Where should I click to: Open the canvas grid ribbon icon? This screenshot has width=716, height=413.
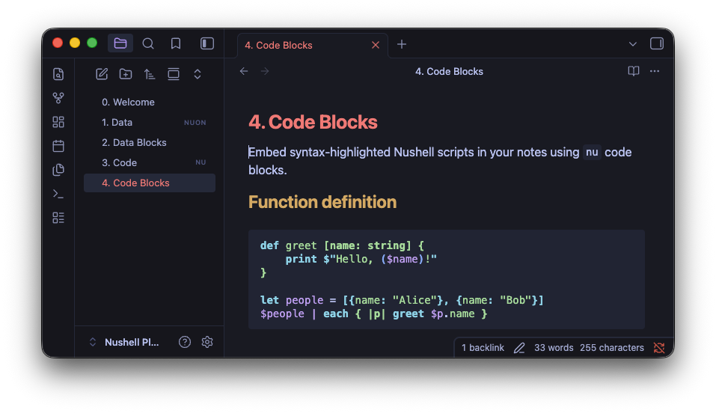point(58,122)
